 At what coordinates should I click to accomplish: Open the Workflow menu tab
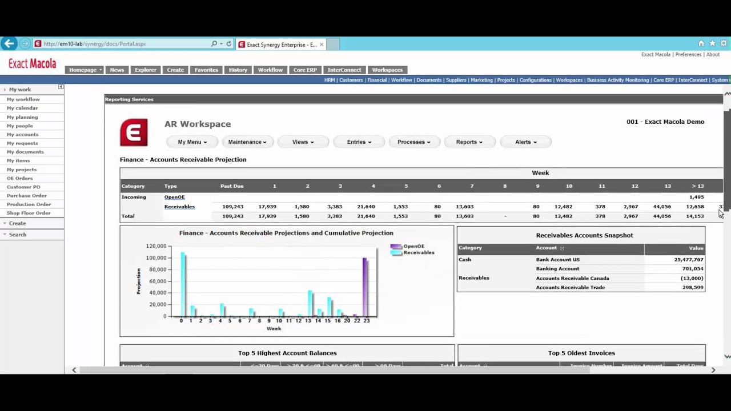[270, 70]
